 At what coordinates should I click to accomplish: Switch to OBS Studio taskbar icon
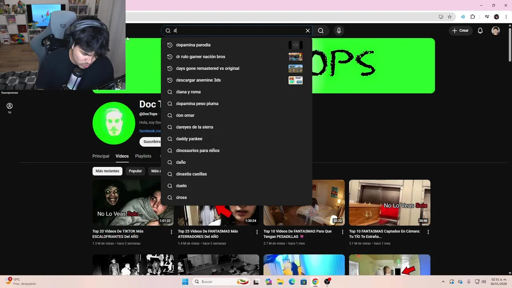pos(327,282)
